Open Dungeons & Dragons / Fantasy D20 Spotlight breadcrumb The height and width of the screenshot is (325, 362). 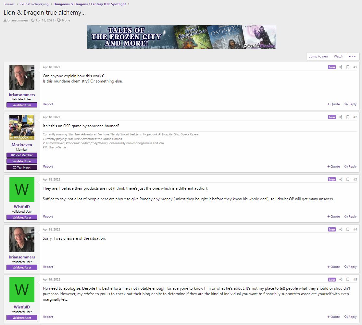click(90, 4)
